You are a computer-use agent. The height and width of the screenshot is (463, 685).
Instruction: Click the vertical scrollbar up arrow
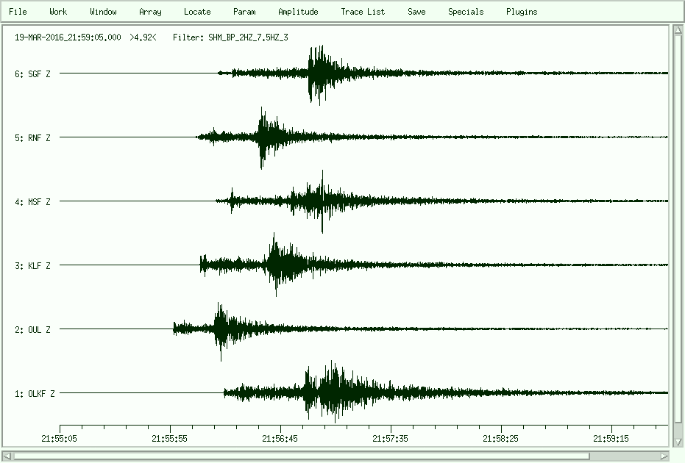678,29
